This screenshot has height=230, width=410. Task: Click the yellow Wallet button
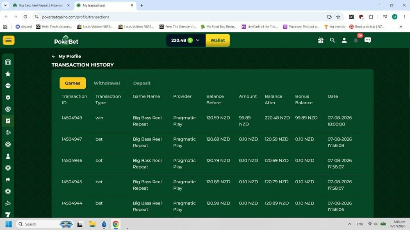(218, 40)
